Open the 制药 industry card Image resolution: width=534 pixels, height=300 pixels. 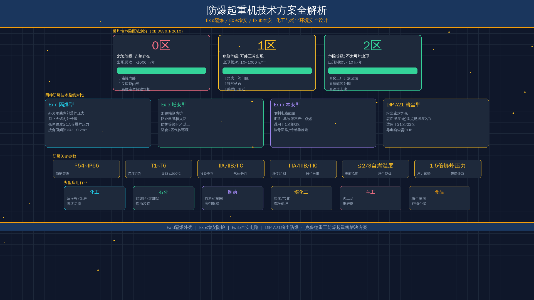point(233,198)
